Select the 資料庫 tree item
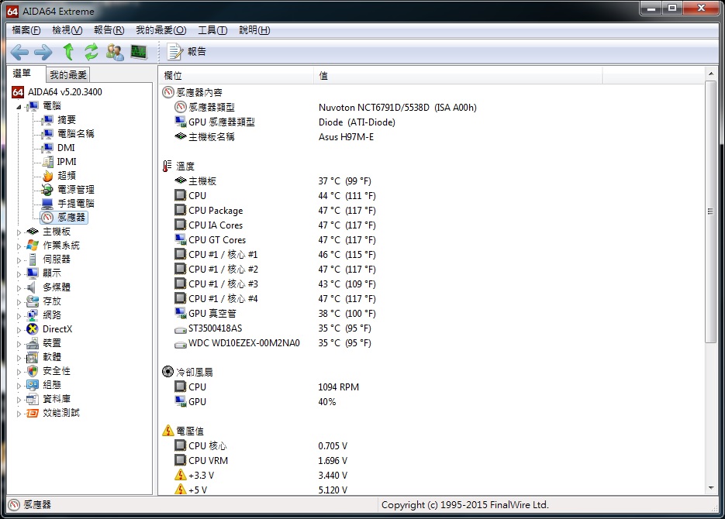Image resolution: width=725 pixels, height=519 pixels. (57, 399)
